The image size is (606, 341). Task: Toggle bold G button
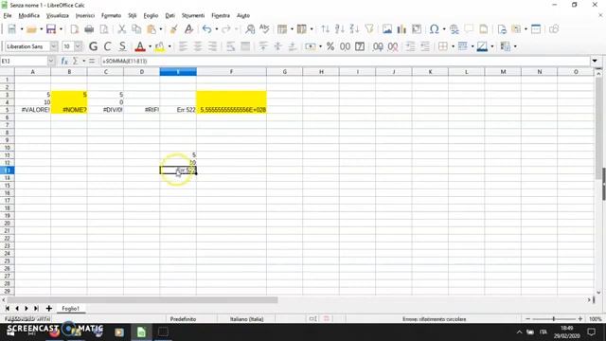tap(93, 46)
